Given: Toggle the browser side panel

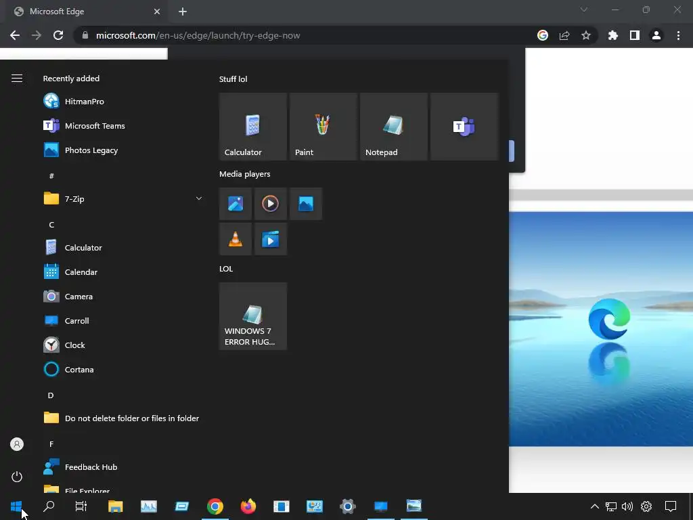Looking at the screenshot, I should pyautogui.click(x=635, y=35).
